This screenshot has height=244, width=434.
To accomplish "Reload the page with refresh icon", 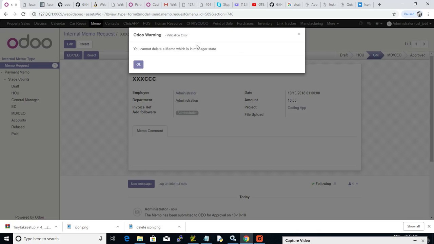I will [23, 14].
